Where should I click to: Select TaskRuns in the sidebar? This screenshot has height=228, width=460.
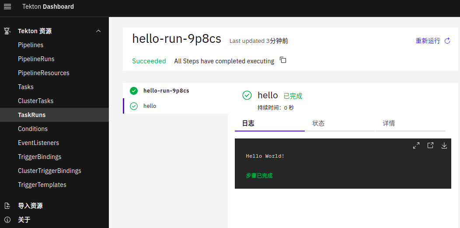click(54, 115)
